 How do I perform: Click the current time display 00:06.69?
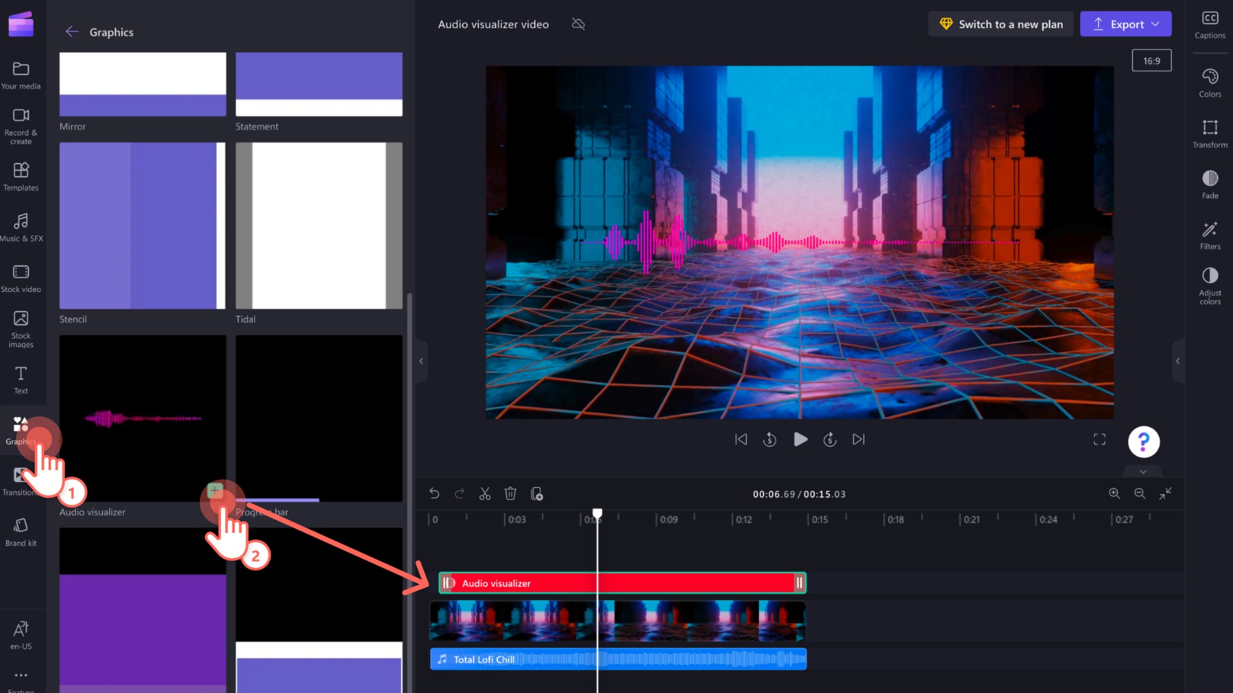[x=774, y=494]
